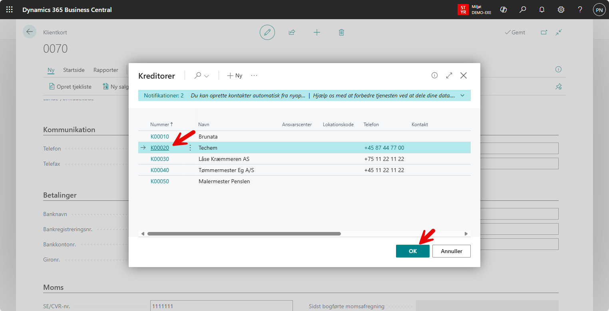This screenshot has height=311, width=609.
Task: Click the Navn column header
Action: 203,125
